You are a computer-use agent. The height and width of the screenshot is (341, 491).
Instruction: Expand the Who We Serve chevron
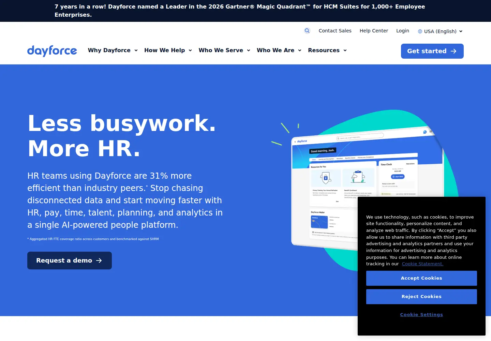249,50
